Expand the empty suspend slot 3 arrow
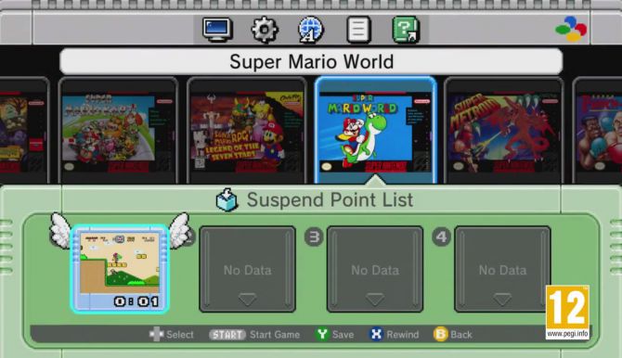The image size is (622, 358). (375, 300)
